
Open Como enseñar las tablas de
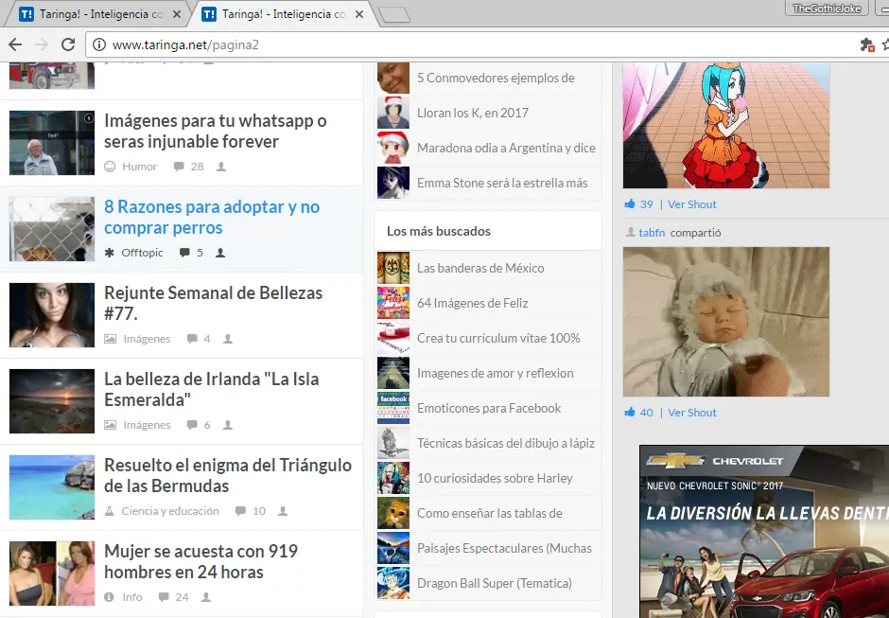pos(490,513)
